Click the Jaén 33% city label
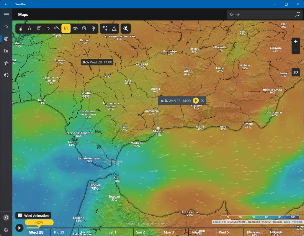Screen dimensions: 304x236 coord(187,72)
